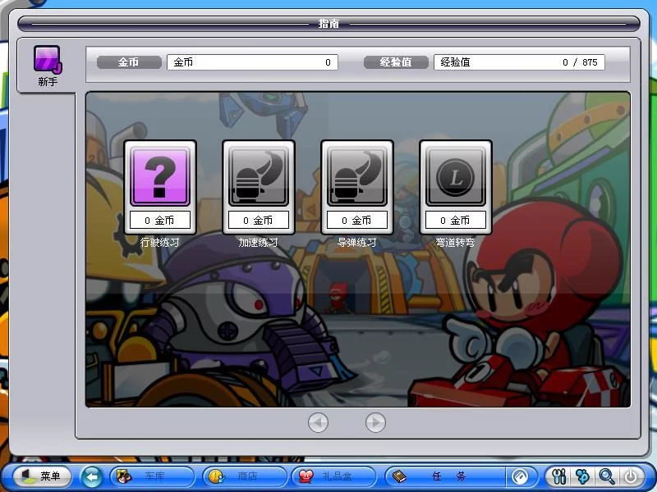Click the 0 金币 price under 加速练习 icon
The image size is (657, 492).
coord(259,220)
